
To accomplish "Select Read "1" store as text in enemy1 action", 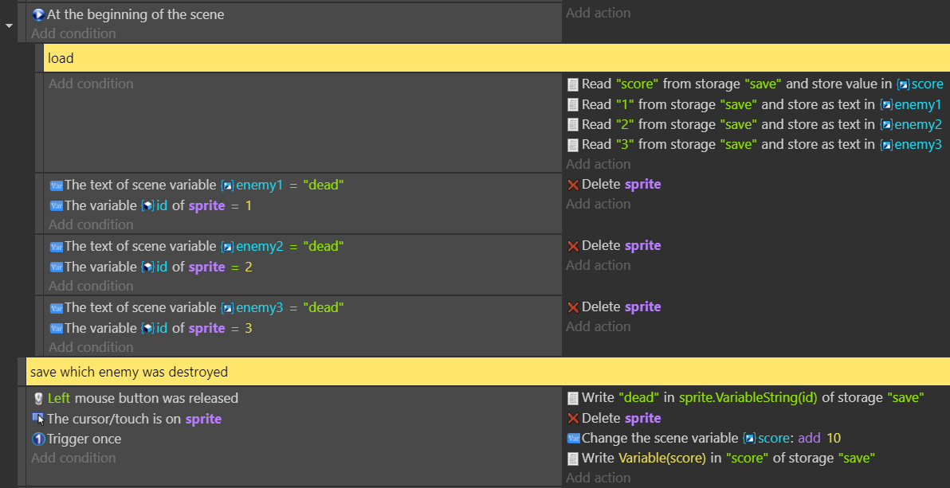I will click(x=762, y=105).
